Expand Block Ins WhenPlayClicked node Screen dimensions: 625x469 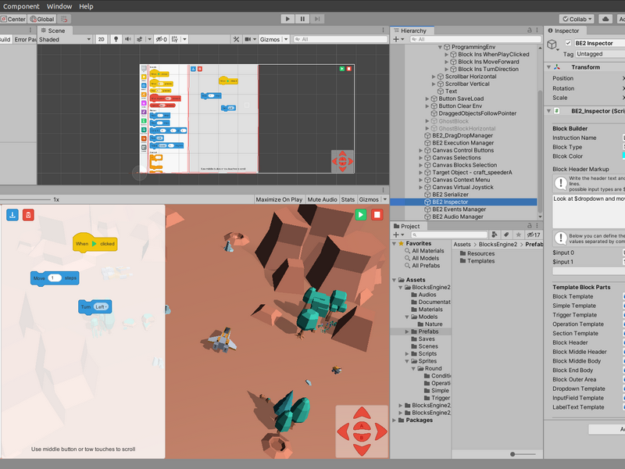click(x=446, y=54)
